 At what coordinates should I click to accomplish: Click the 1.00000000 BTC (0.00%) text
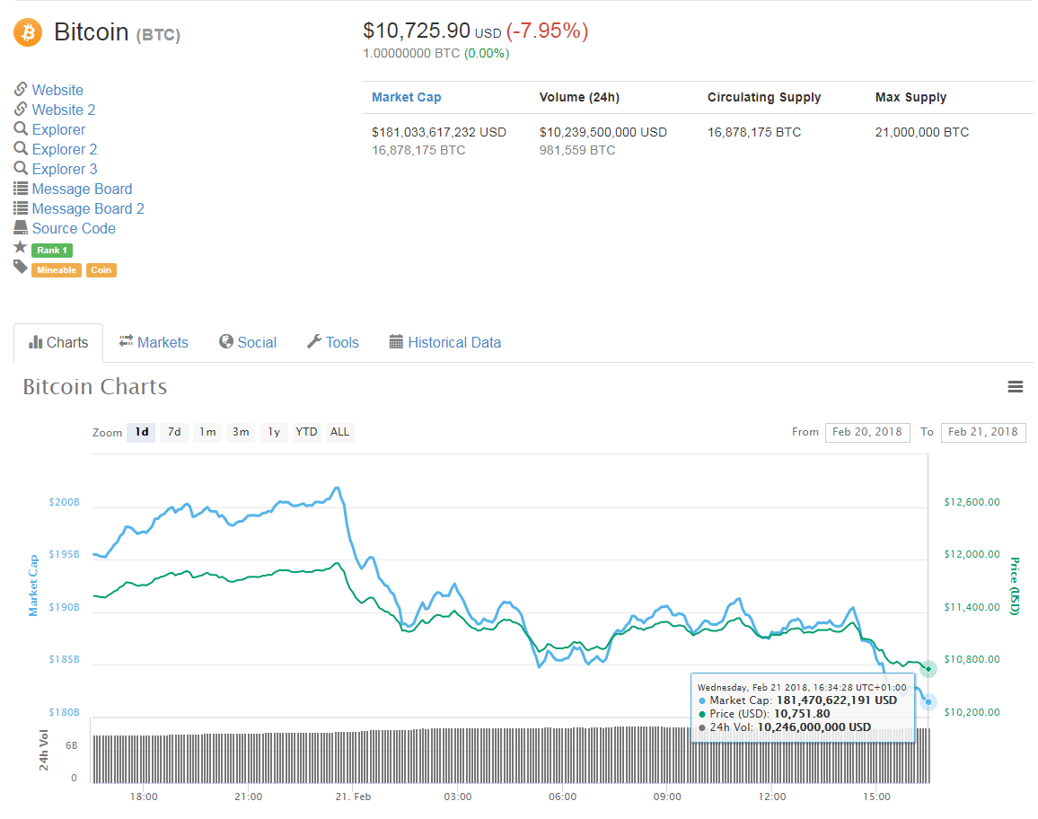[436, 54]
